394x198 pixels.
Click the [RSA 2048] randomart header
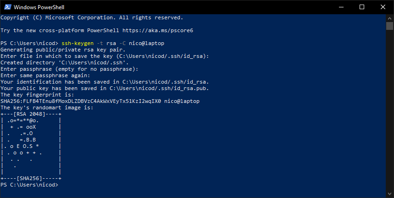click(31, 114)
